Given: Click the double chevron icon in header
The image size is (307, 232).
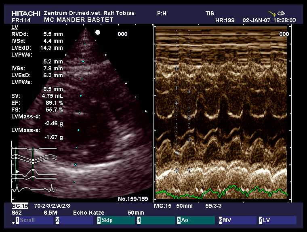Looking at the screenshot, I should (x=281, y=13).
